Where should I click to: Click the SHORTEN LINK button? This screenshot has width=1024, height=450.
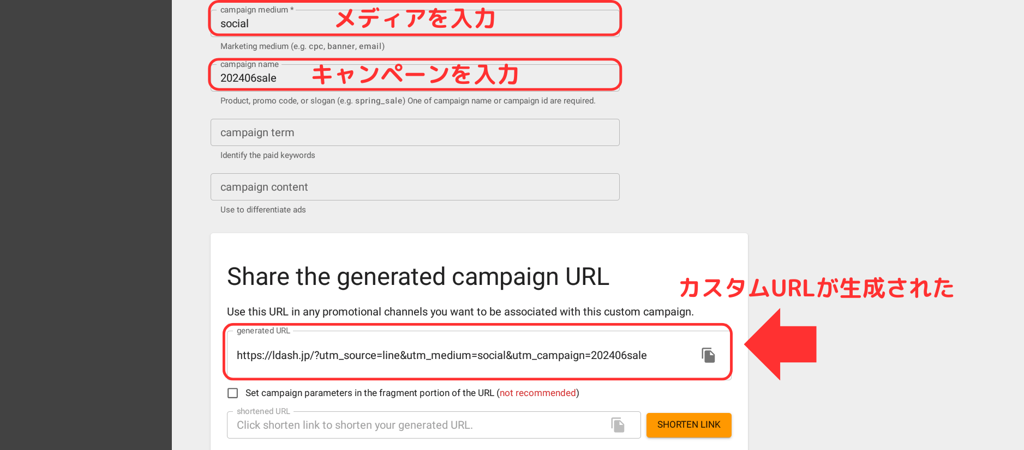[688, 425]
